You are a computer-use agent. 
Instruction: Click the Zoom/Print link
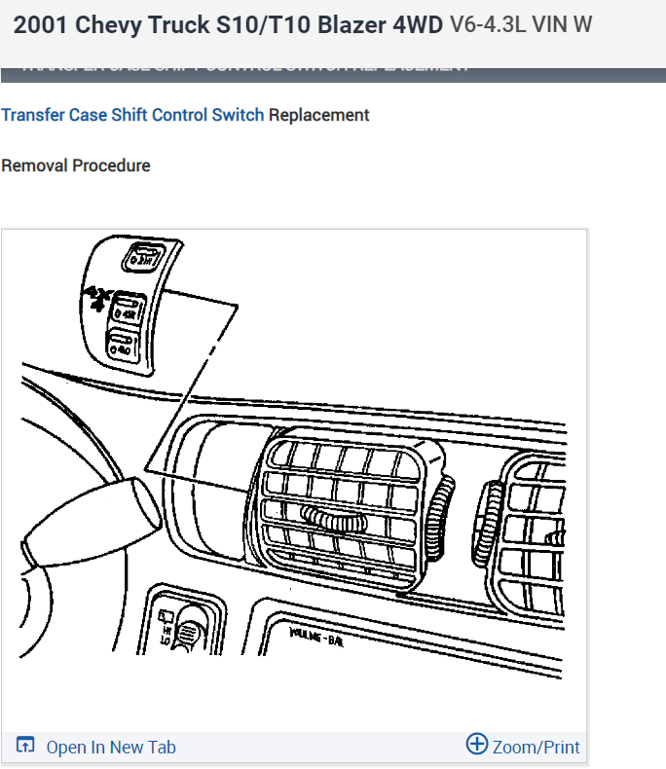click(x=536, y=748)
